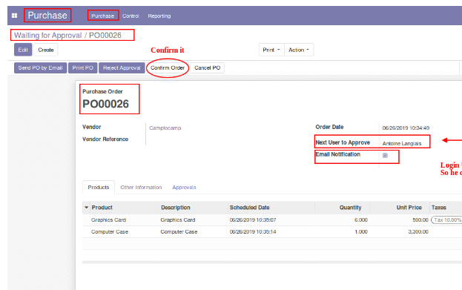462x290 pixels.
Task: Select the Computer Case product cell
Action: point(110,231)
